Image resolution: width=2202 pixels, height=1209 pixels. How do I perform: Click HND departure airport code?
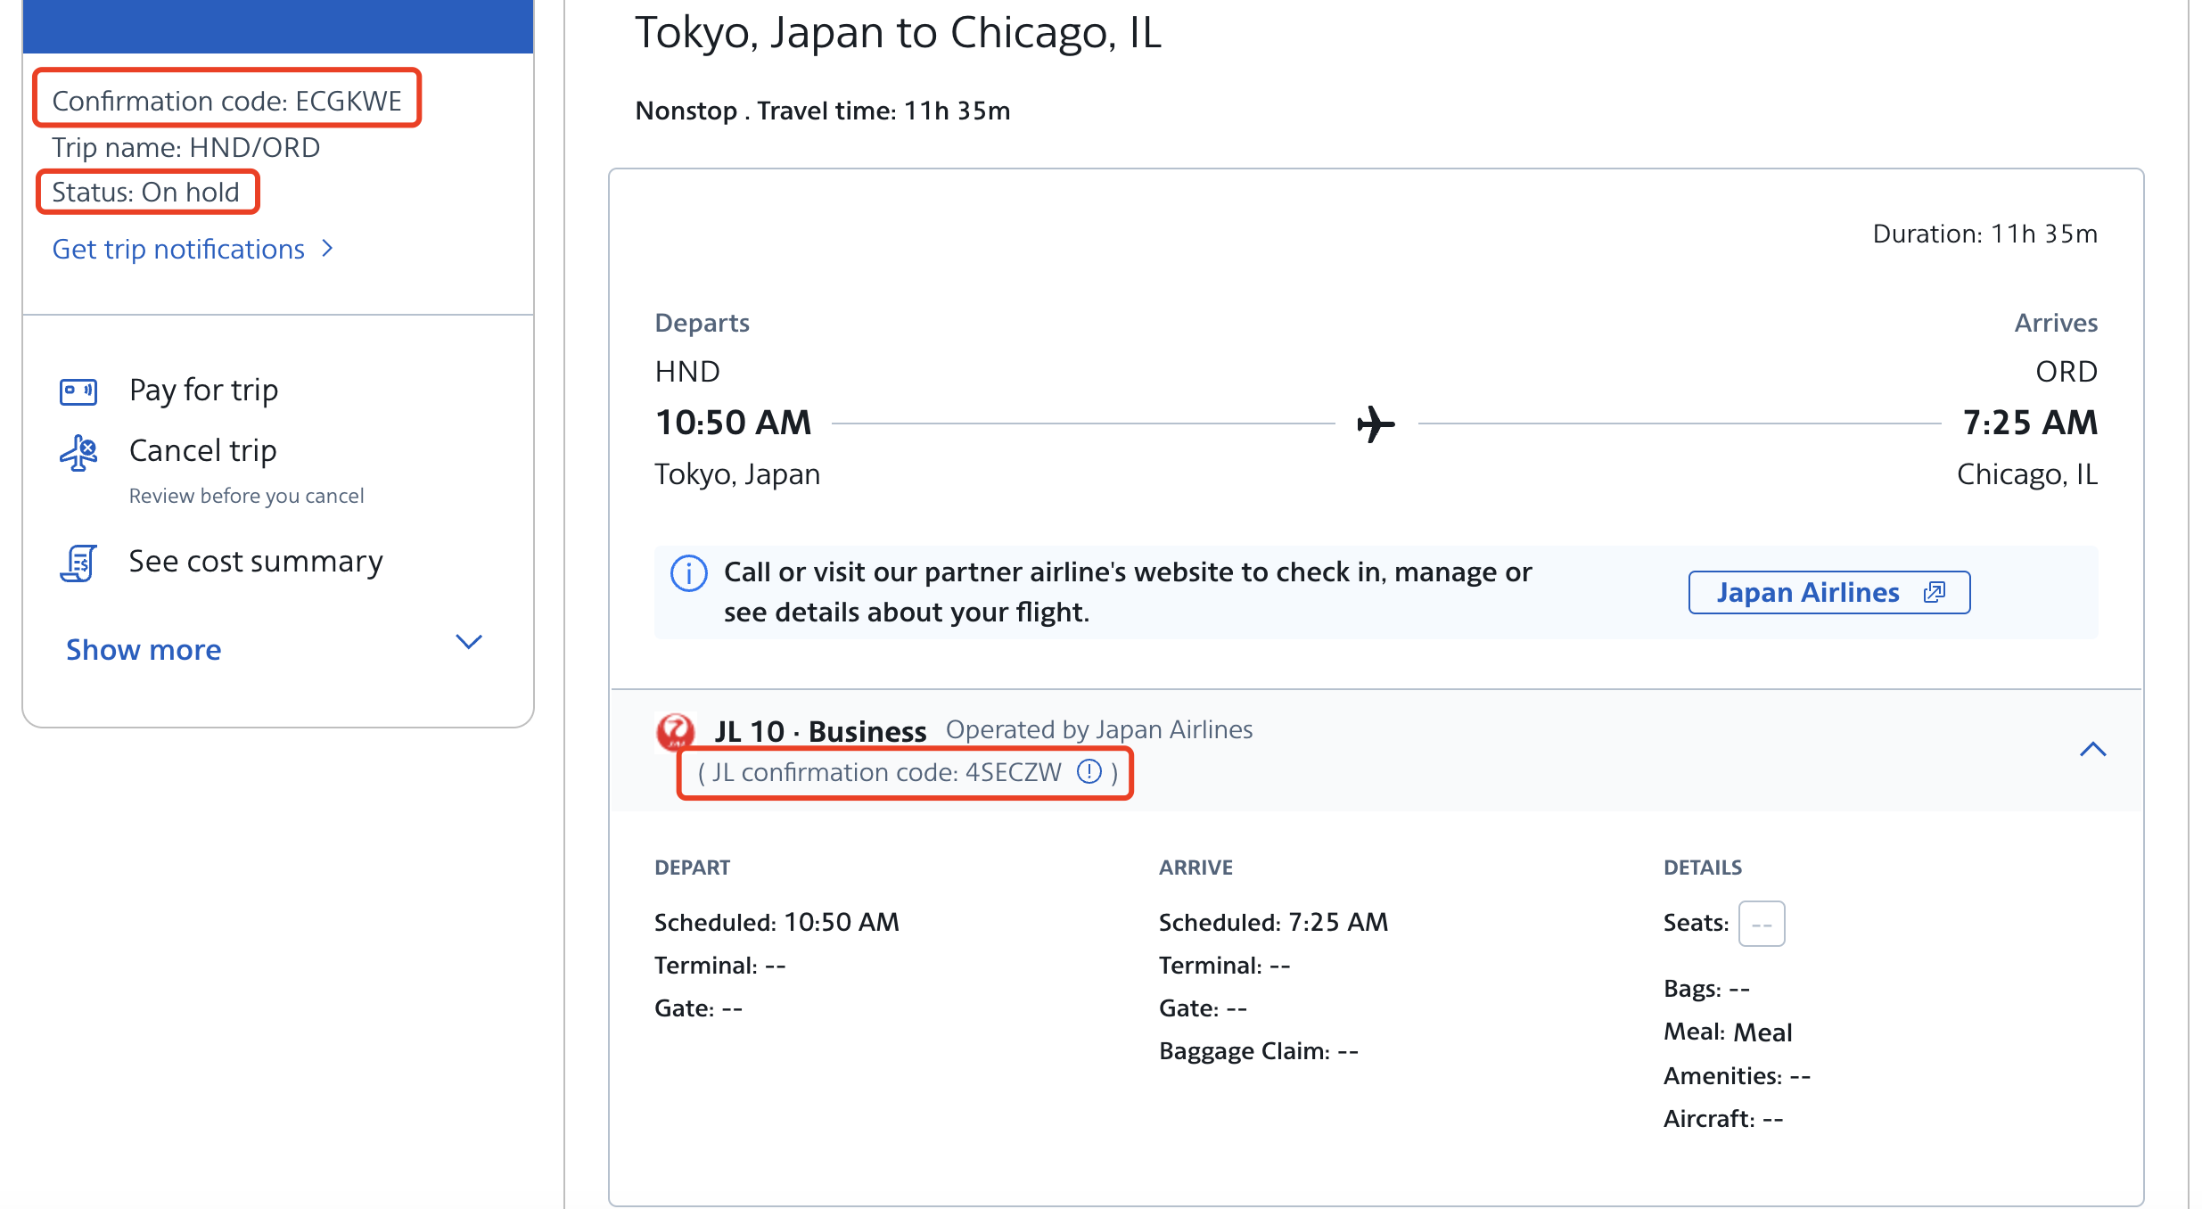click(x=687, y=371)
